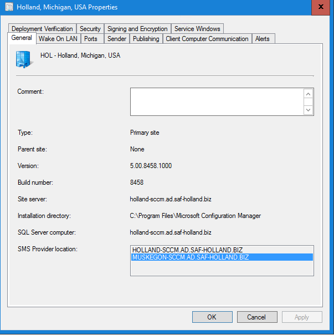Open the Wake On LAN tab
This screenshot has width=334, height=335.
pos(58,39)
